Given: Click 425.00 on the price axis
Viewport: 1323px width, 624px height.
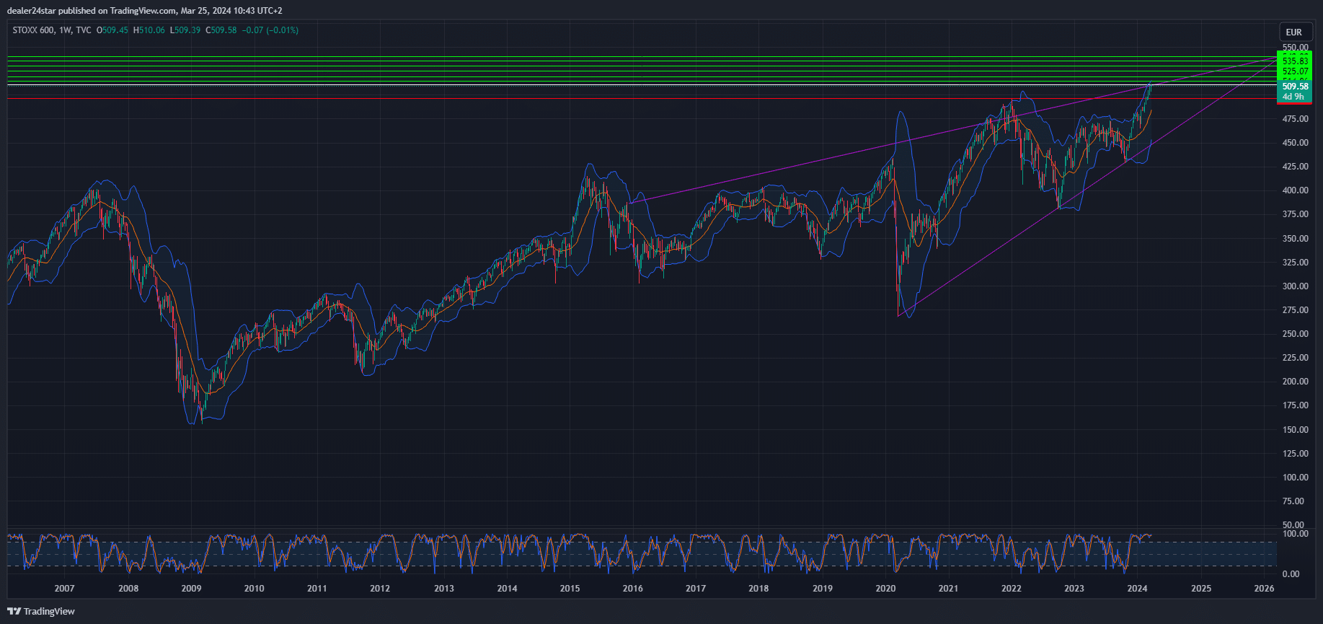Looking at the screenshot, I should [1296, 167].
